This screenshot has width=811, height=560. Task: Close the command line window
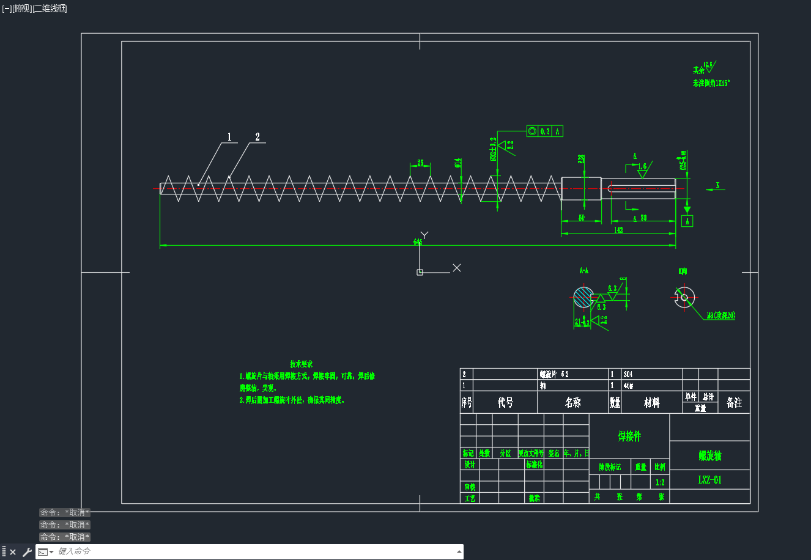(13, 552)
